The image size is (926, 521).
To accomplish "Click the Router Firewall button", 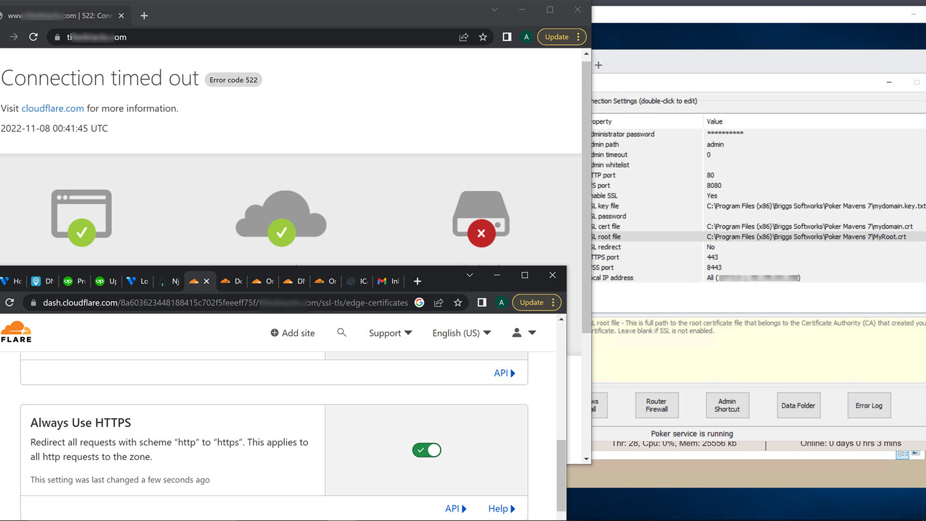I will 657,405.
